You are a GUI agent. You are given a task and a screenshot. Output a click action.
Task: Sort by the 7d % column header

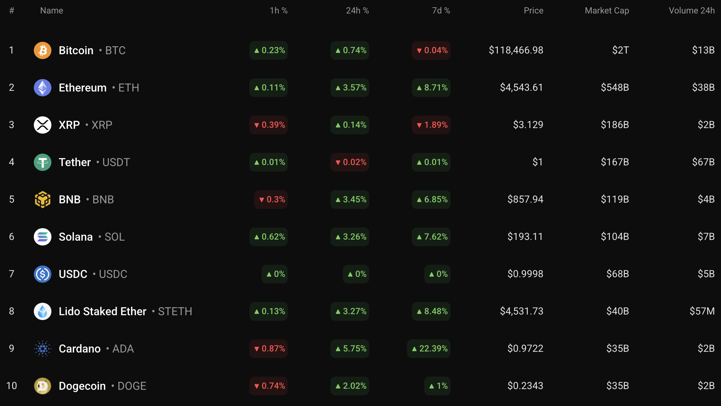[441, 11]
